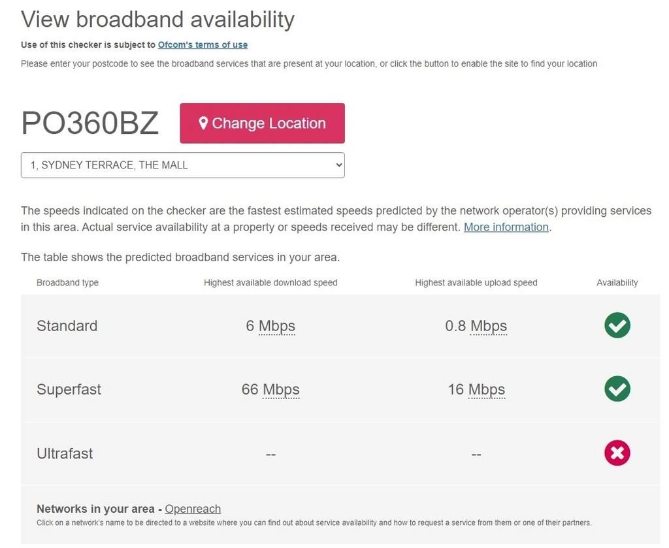Select the Superfast 16 Mbps upload speed
This screenshot has height=548, width=669.
click(476, 389)
